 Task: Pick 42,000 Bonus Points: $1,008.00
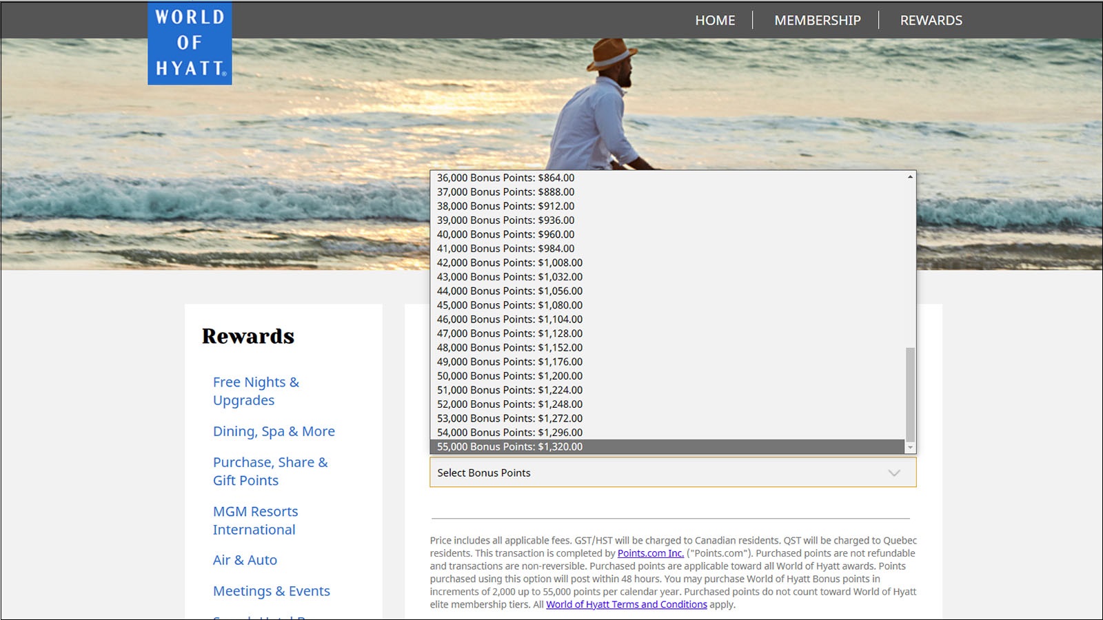point(667,262)
